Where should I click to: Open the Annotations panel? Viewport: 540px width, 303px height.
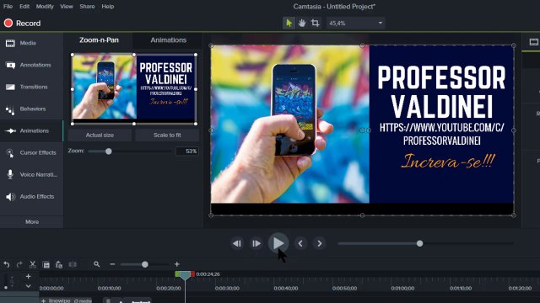click(x=32, y=65)
